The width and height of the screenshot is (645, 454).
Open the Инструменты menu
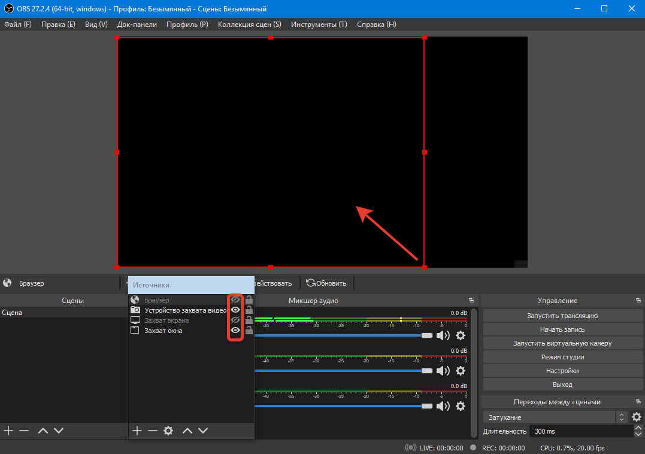[x=319, y=25]
